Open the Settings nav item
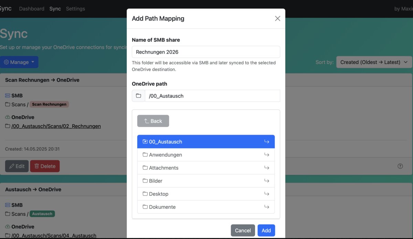Image resolution: width=413 pixels, height=239 pixels. (x=75, y=9)
